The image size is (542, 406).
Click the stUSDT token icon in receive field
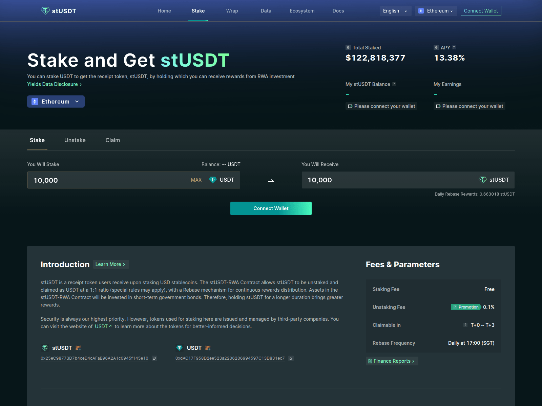[483, 180]
